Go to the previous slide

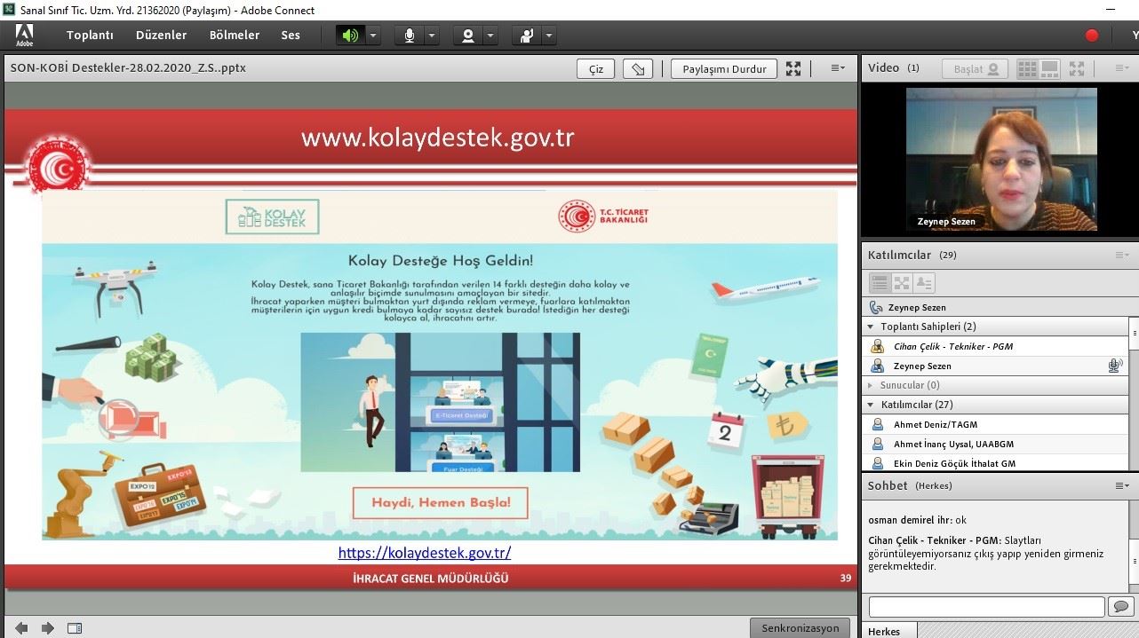pyautogui.click(x=21, y=628)
